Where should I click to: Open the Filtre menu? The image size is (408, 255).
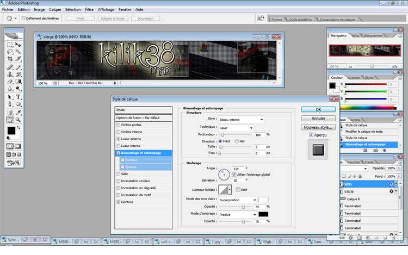[89, 9]
